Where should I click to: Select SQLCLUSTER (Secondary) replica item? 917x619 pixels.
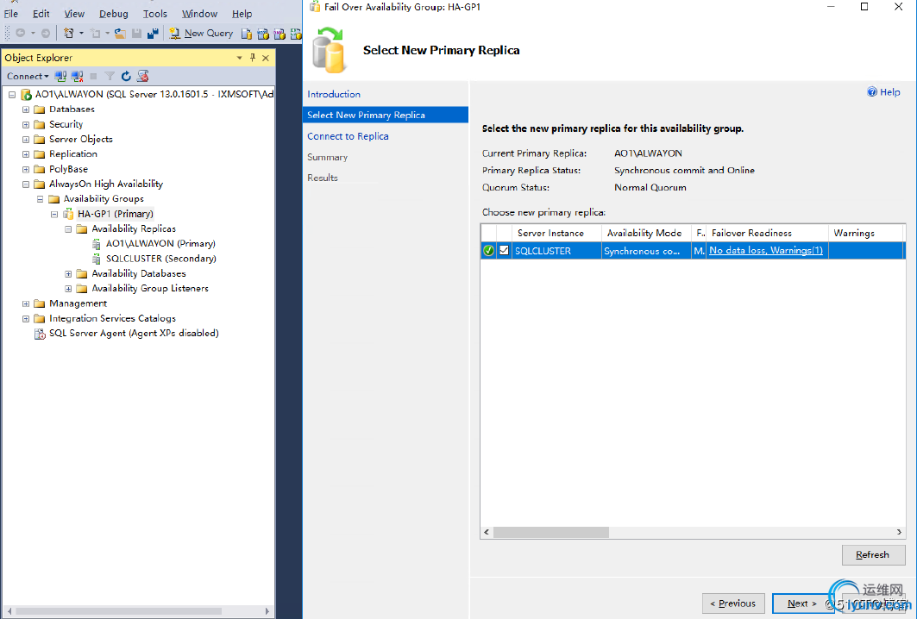[x=160, y=259]
